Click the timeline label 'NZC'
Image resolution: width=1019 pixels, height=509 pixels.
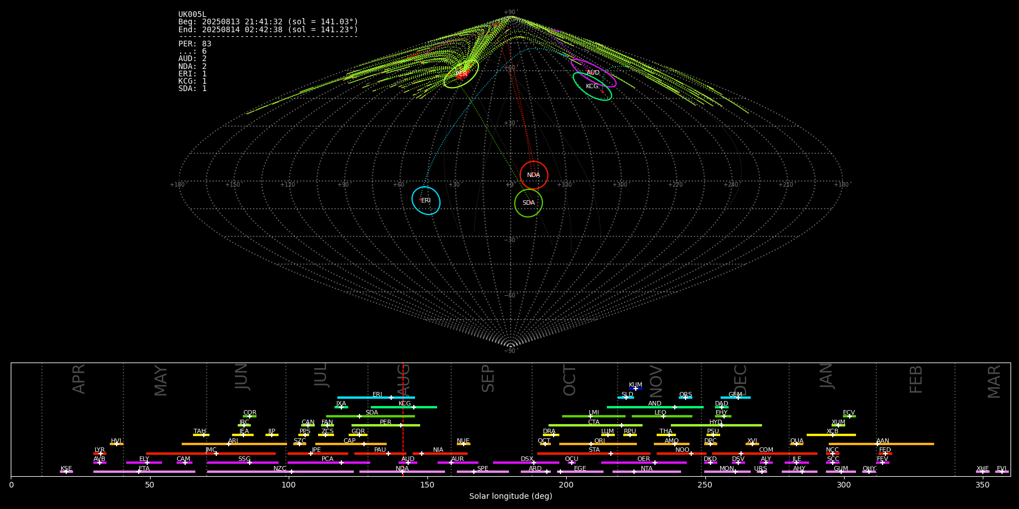point(280,469)
